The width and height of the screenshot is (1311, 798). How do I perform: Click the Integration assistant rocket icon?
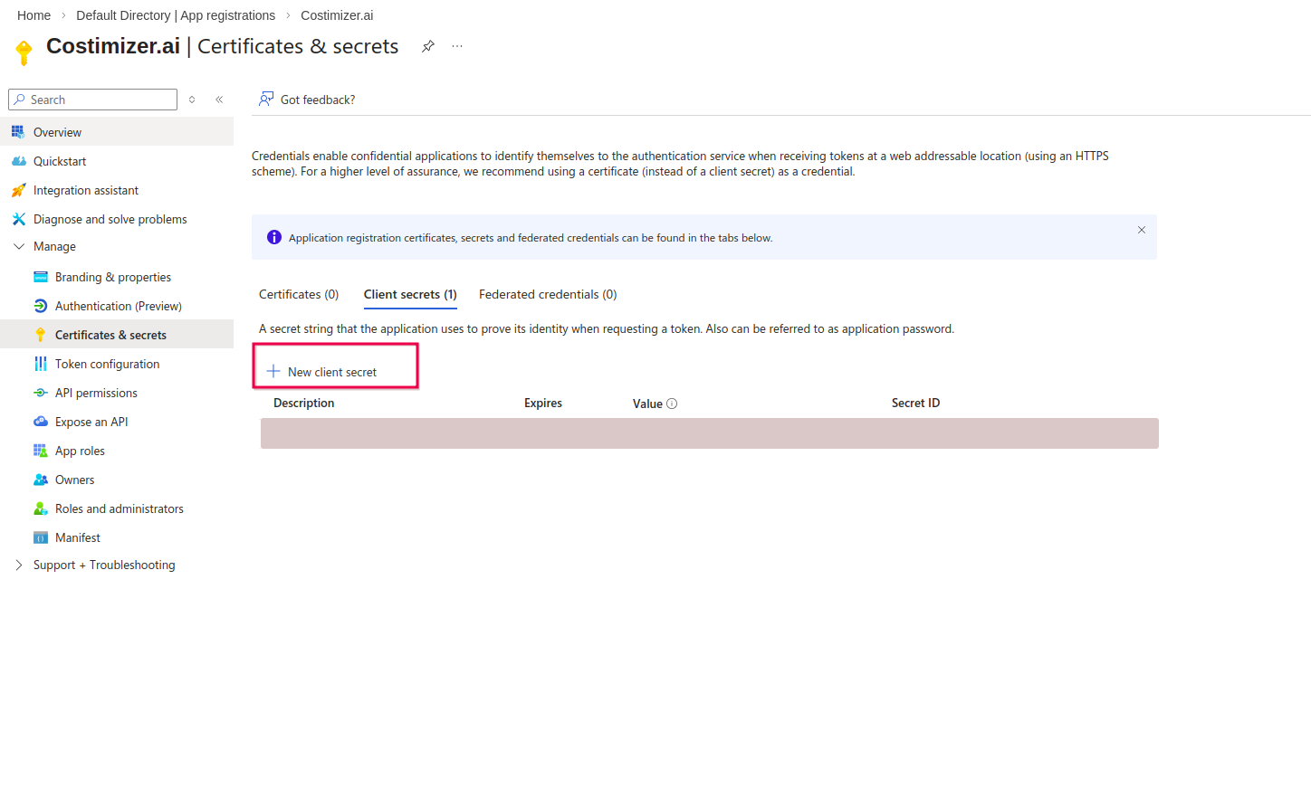[x=18, y=190]
